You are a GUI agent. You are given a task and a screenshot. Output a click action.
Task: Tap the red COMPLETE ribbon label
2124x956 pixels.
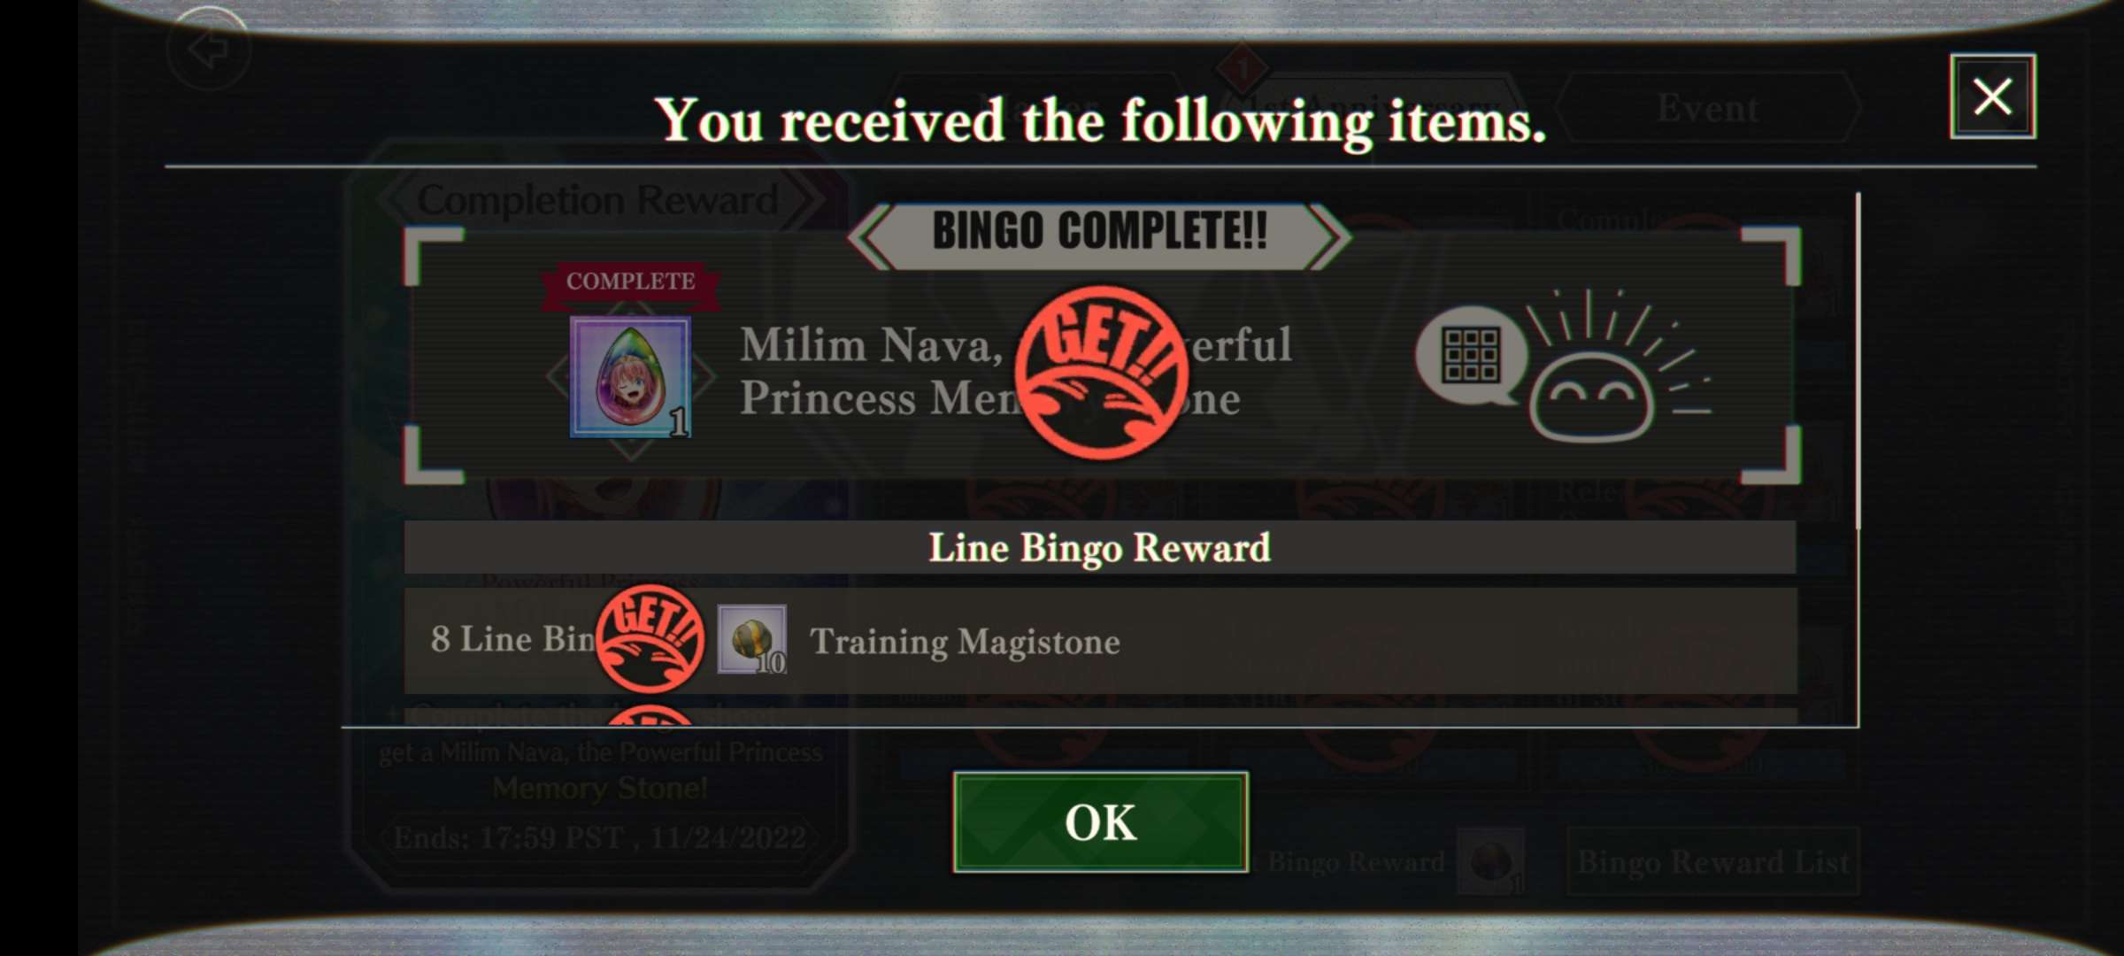pyautogui.click(x=630, y=283)
